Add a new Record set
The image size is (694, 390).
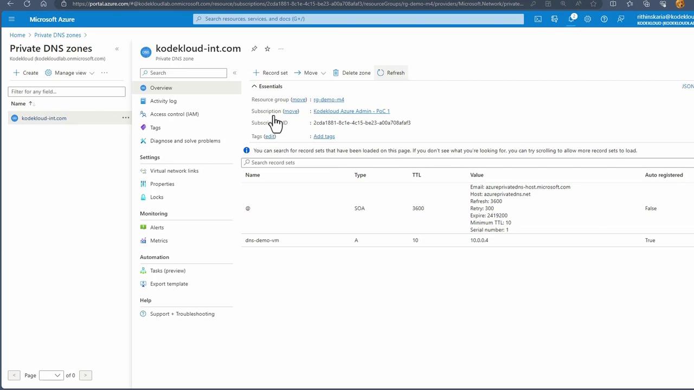pyautogui.click(x=271, y=73)
